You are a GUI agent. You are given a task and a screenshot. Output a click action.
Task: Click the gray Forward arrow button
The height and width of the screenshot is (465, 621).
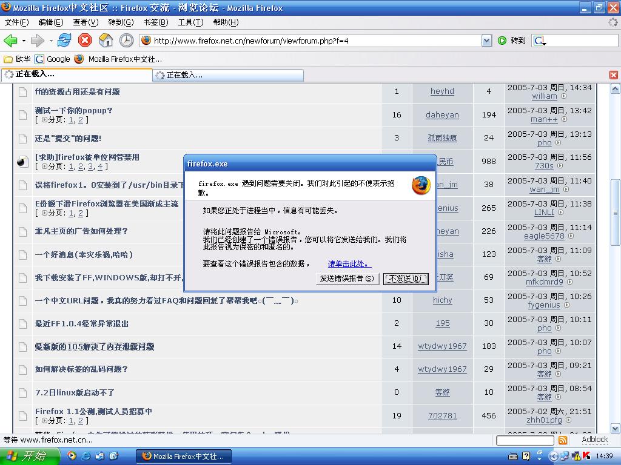click(38, 41)
